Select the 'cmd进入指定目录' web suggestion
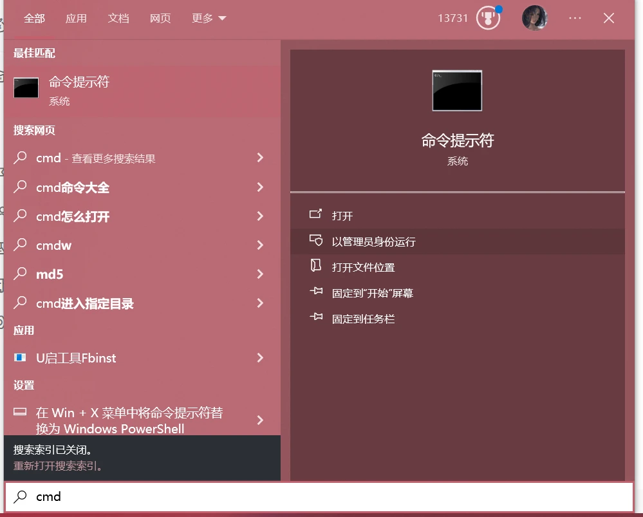The height and width of the screenshot is (517, 643). coord(142,303)
